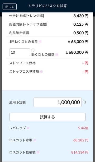Click the ± 680,000 円 profit-loss value
95x162 pixels.
[x=77, y=52]
